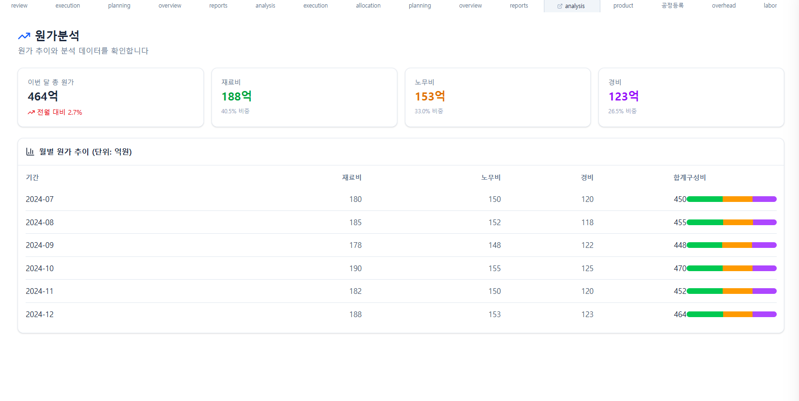Switch to the allocation tab
The image size is (799, 401).
pos(368,6)
